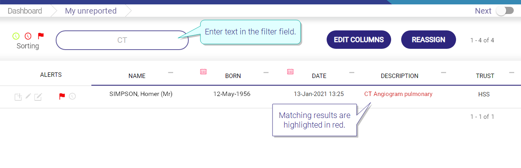The width and height of the screenshot is (521, 168).
Task: Go to the Dashboard breadcrumb
Action: pos(25,11)
